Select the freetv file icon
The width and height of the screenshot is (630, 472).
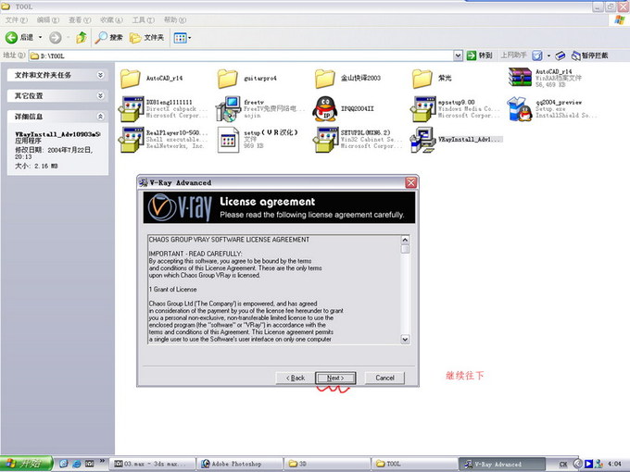(x=260, y=109)
